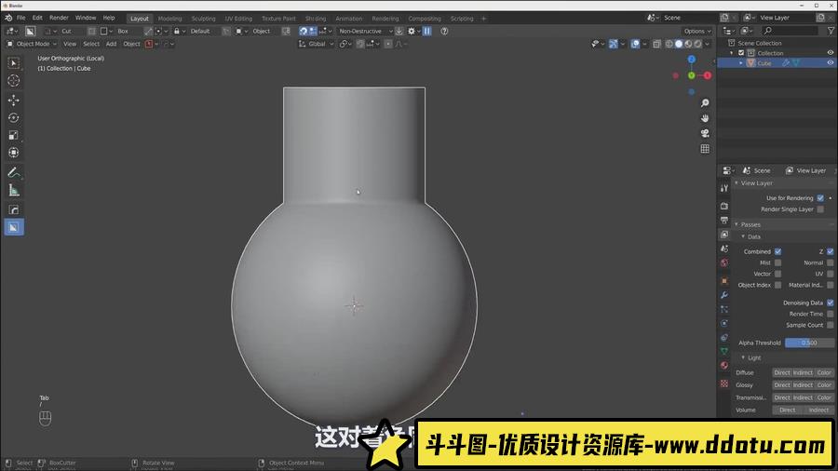Toggle the Z pass checkbox
The height and width of the screenshot is (471, 838).
830,251
